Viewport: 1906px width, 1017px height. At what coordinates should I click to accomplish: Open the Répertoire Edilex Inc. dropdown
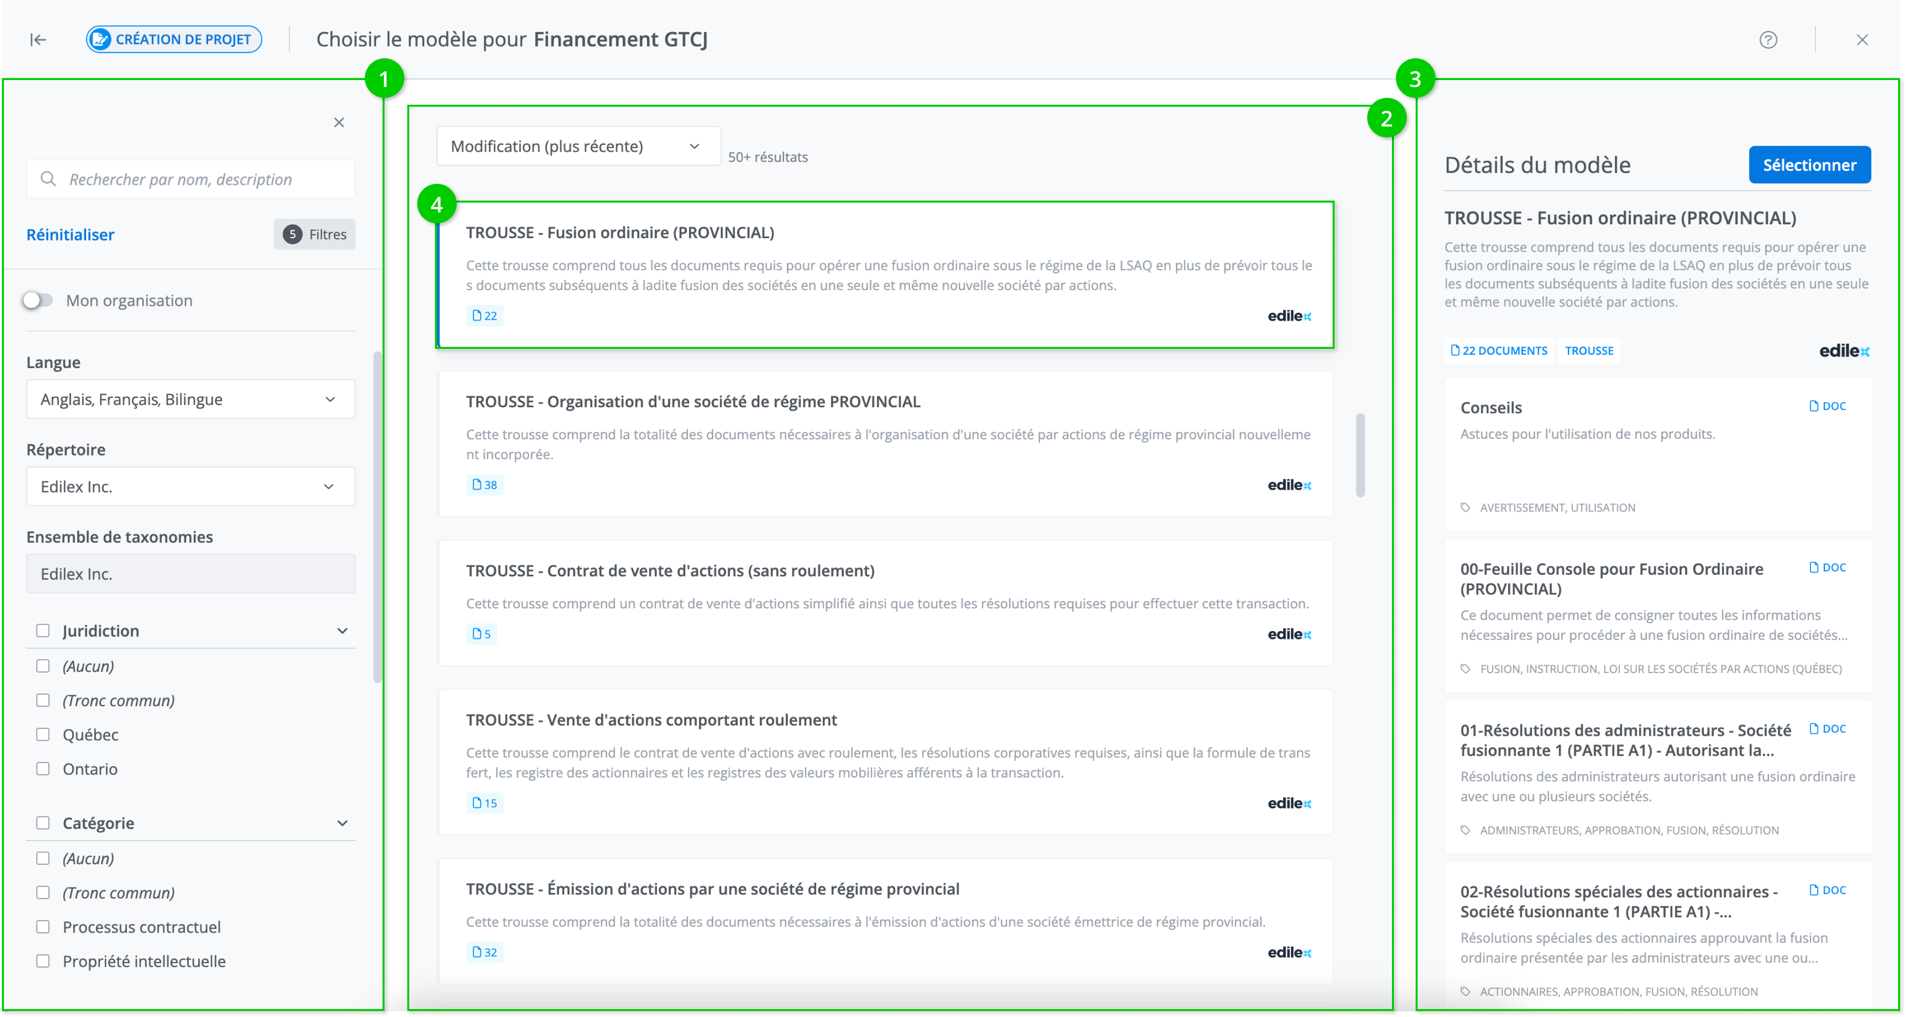coord(191,487)
